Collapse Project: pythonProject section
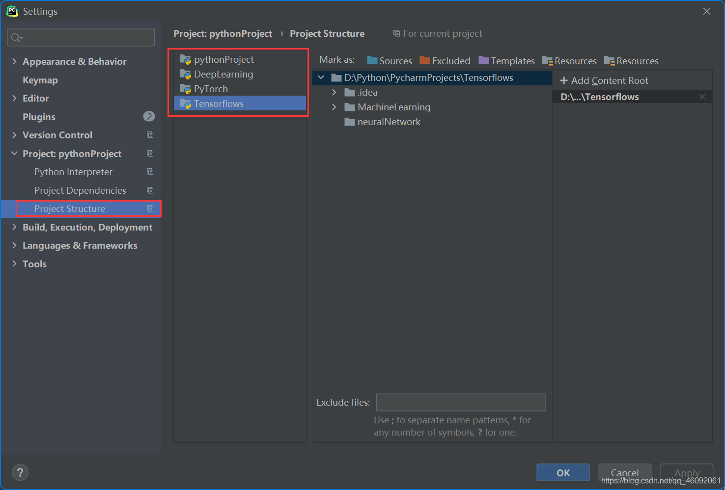 [14, 154]
